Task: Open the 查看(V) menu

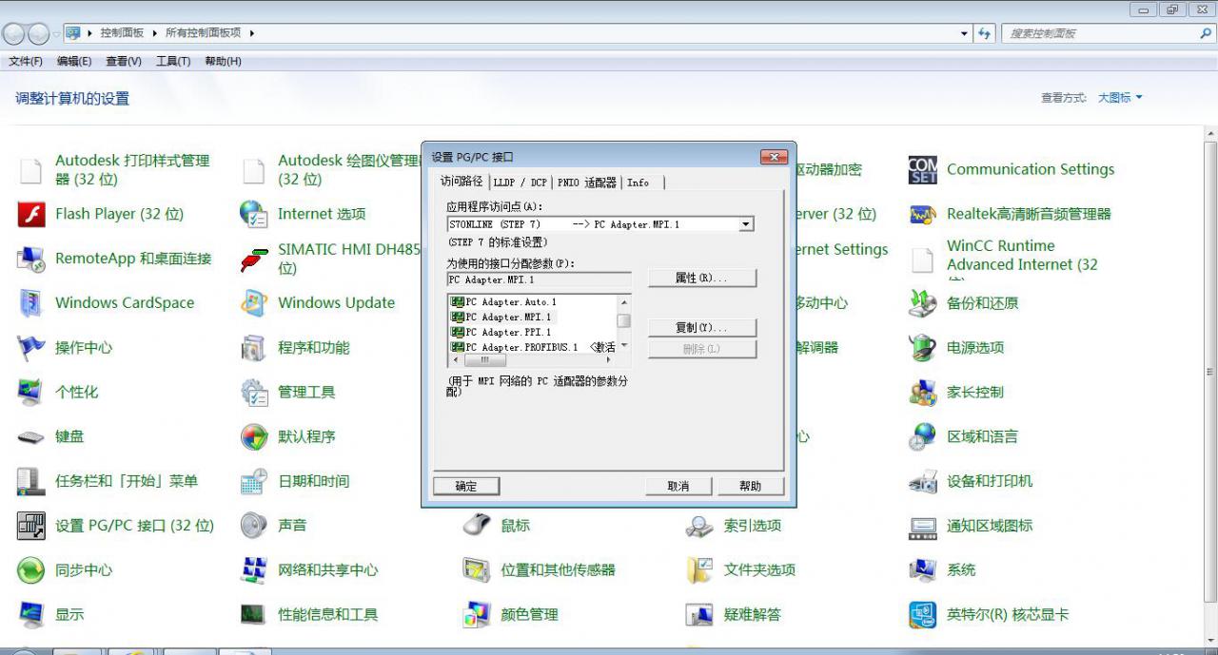Action: point(124,62)
